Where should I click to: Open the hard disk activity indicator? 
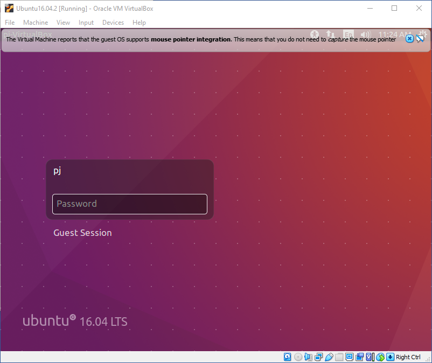[287, 357]
